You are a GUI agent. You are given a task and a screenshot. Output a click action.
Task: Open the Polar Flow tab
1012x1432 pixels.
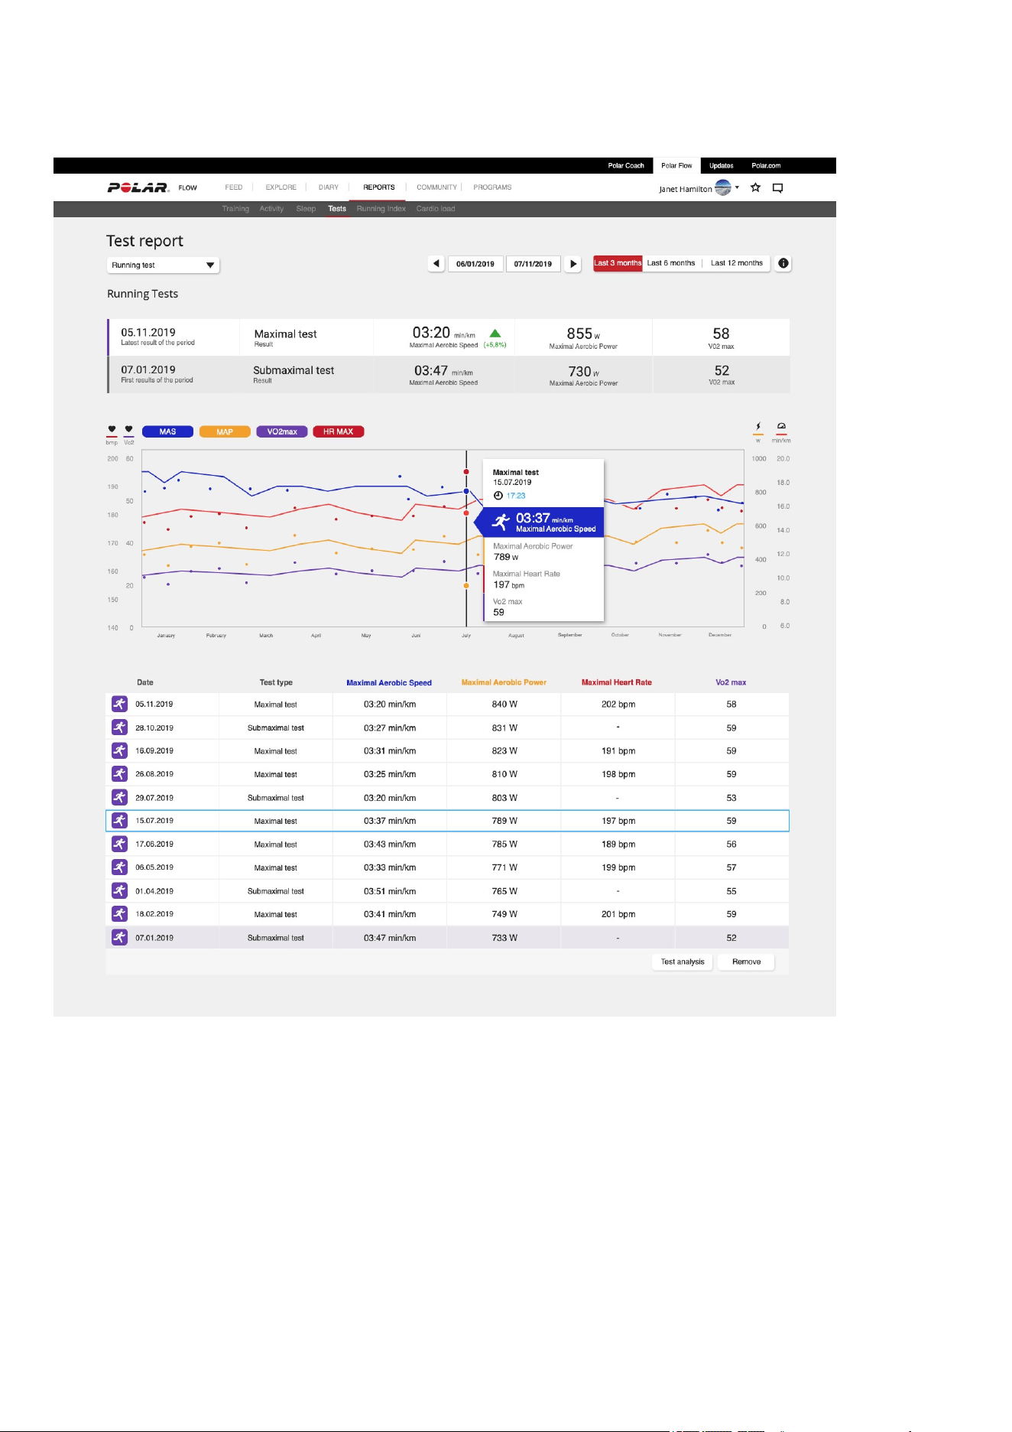pyautogui.click(x=676, y=165)
